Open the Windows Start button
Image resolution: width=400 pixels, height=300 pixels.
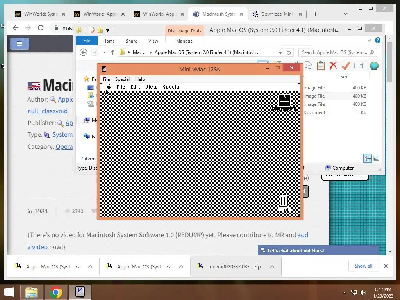[x=9, y=292]
